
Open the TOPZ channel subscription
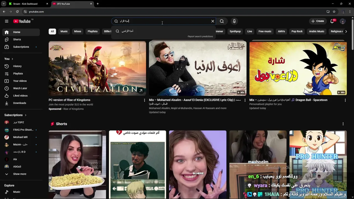pos(21,122)
